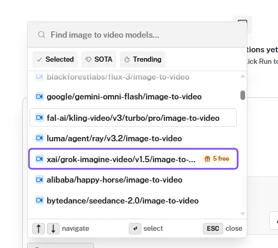Select google/gemini-omni-flash/image-to-video model
The image size is (278, 248).
point(134,97)
